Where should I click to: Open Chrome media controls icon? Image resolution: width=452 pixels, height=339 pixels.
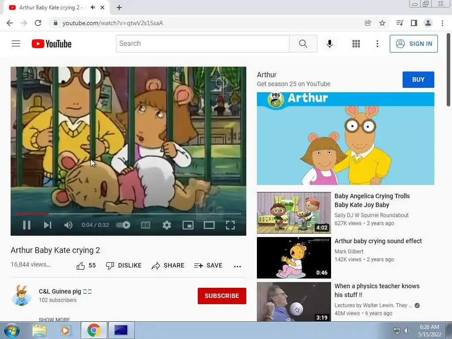coord(399,23)
